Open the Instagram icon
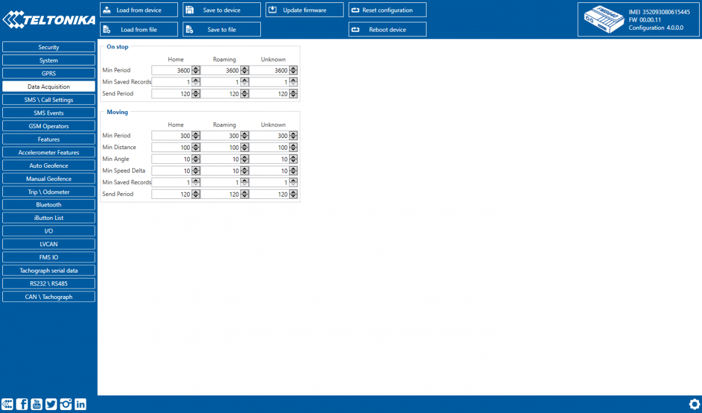Screen dimensions: 702x413 tap(66, 404)
